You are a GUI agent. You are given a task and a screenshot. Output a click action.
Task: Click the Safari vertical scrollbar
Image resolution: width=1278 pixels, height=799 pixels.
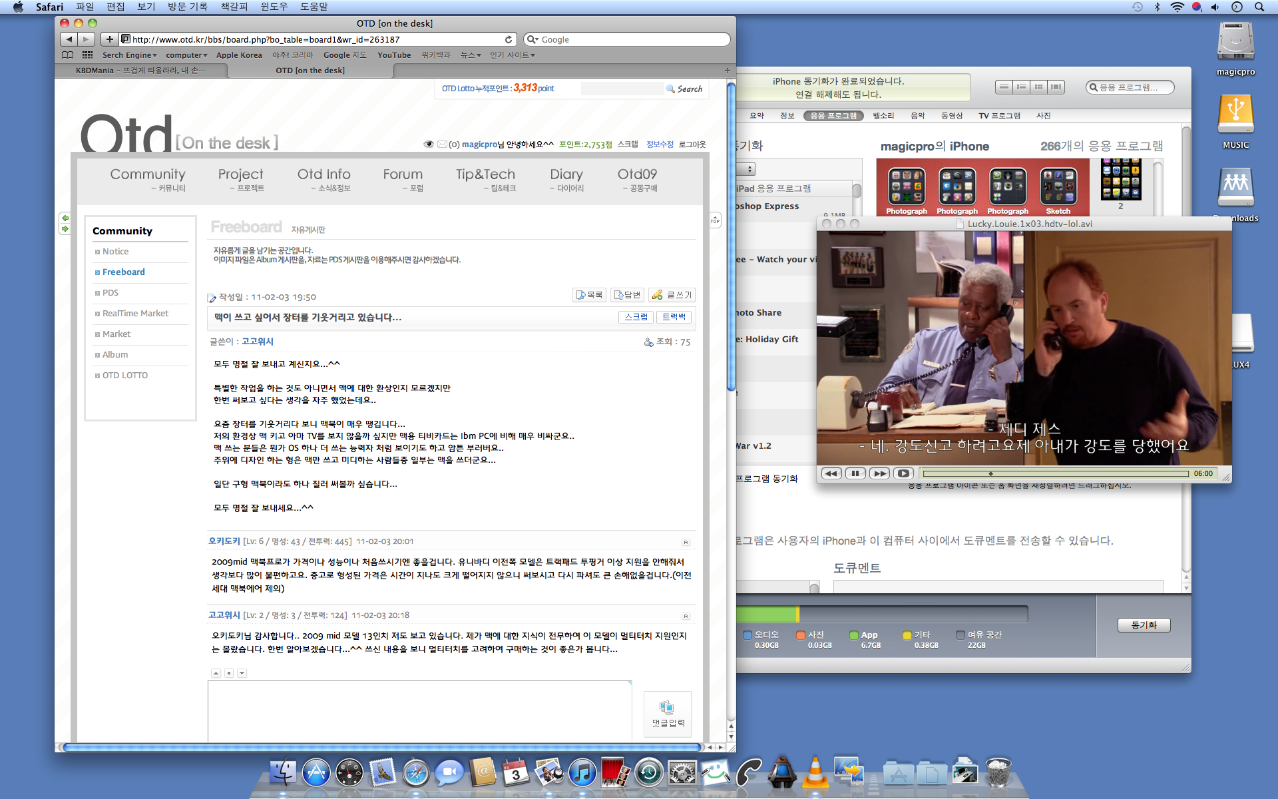click(x=731, y=236)
